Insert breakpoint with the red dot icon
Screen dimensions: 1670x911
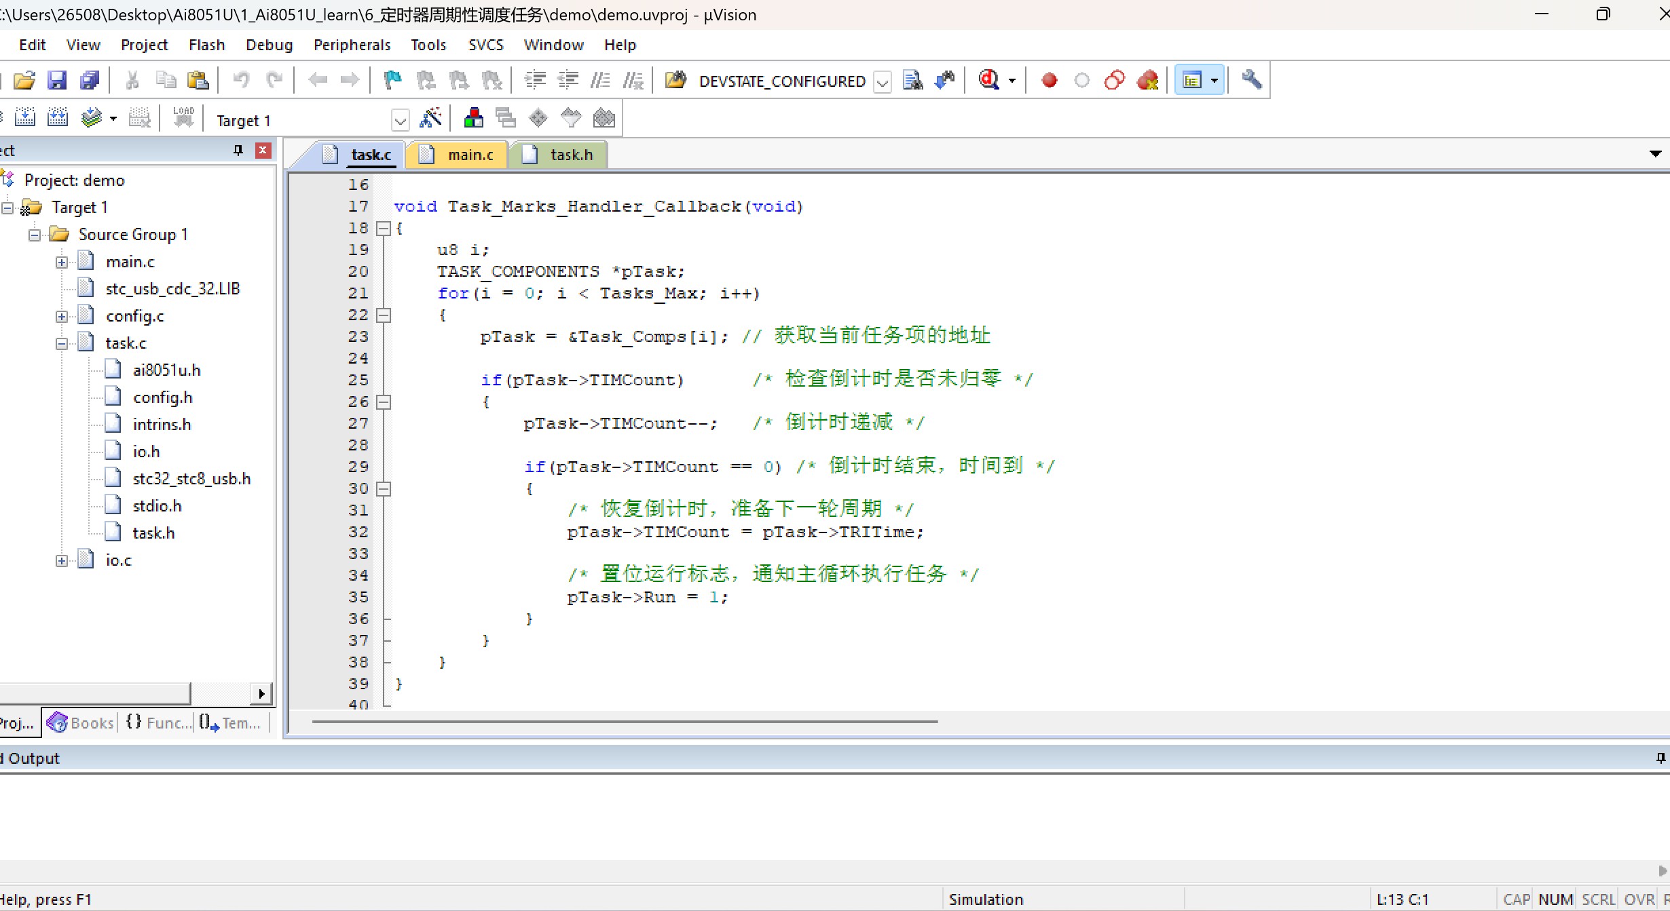tap(1049, 81)
